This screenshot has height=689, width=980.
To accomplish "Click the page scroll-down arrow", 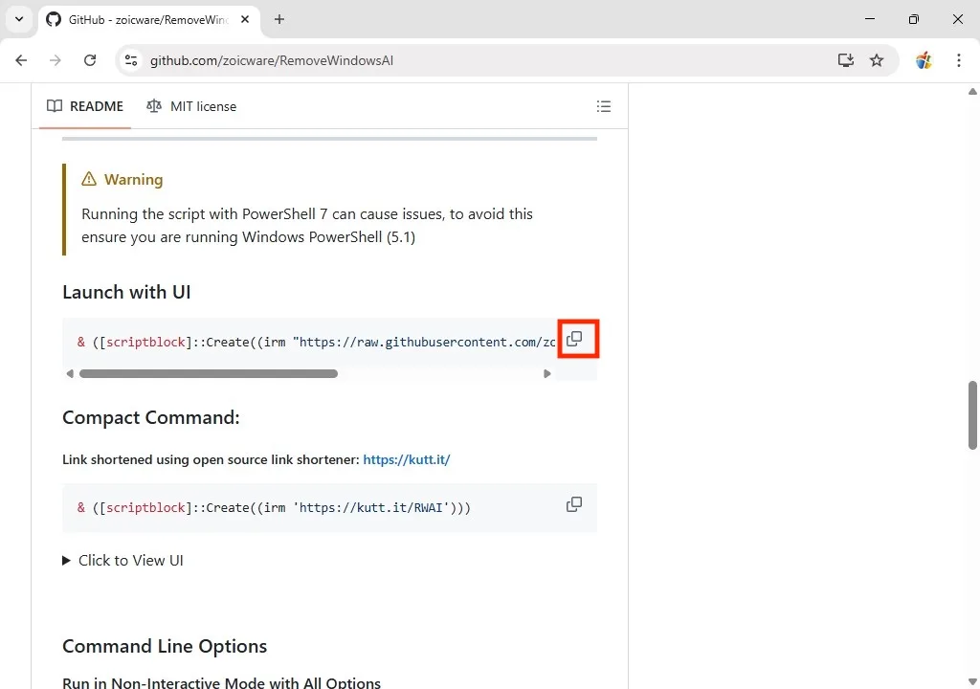I will tap(972, 681).
